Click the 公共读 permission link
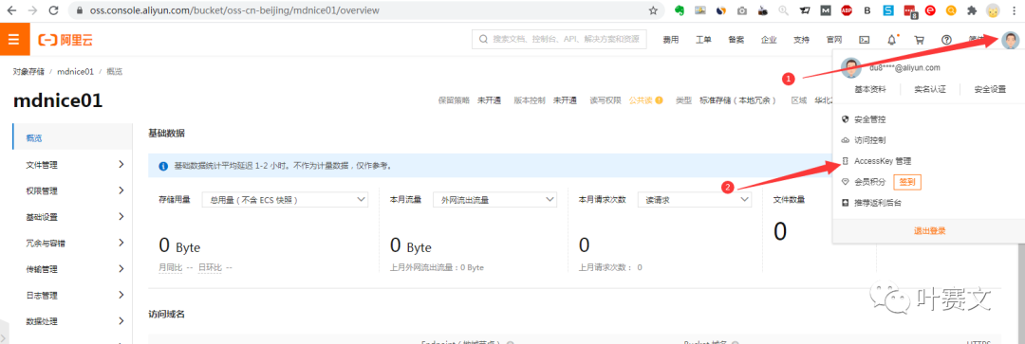This screenshot has width=1025, height=344. tap(641, 100)
